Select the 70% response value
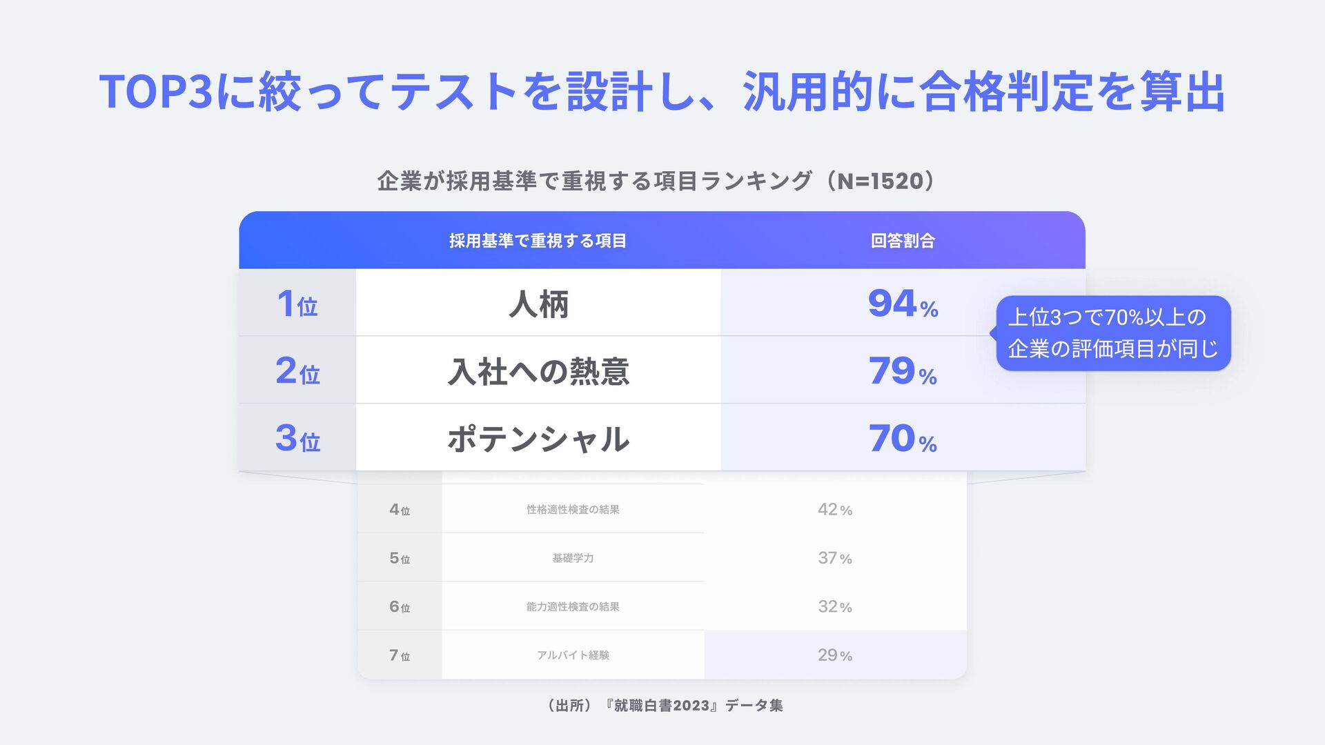 coord(903,439)
